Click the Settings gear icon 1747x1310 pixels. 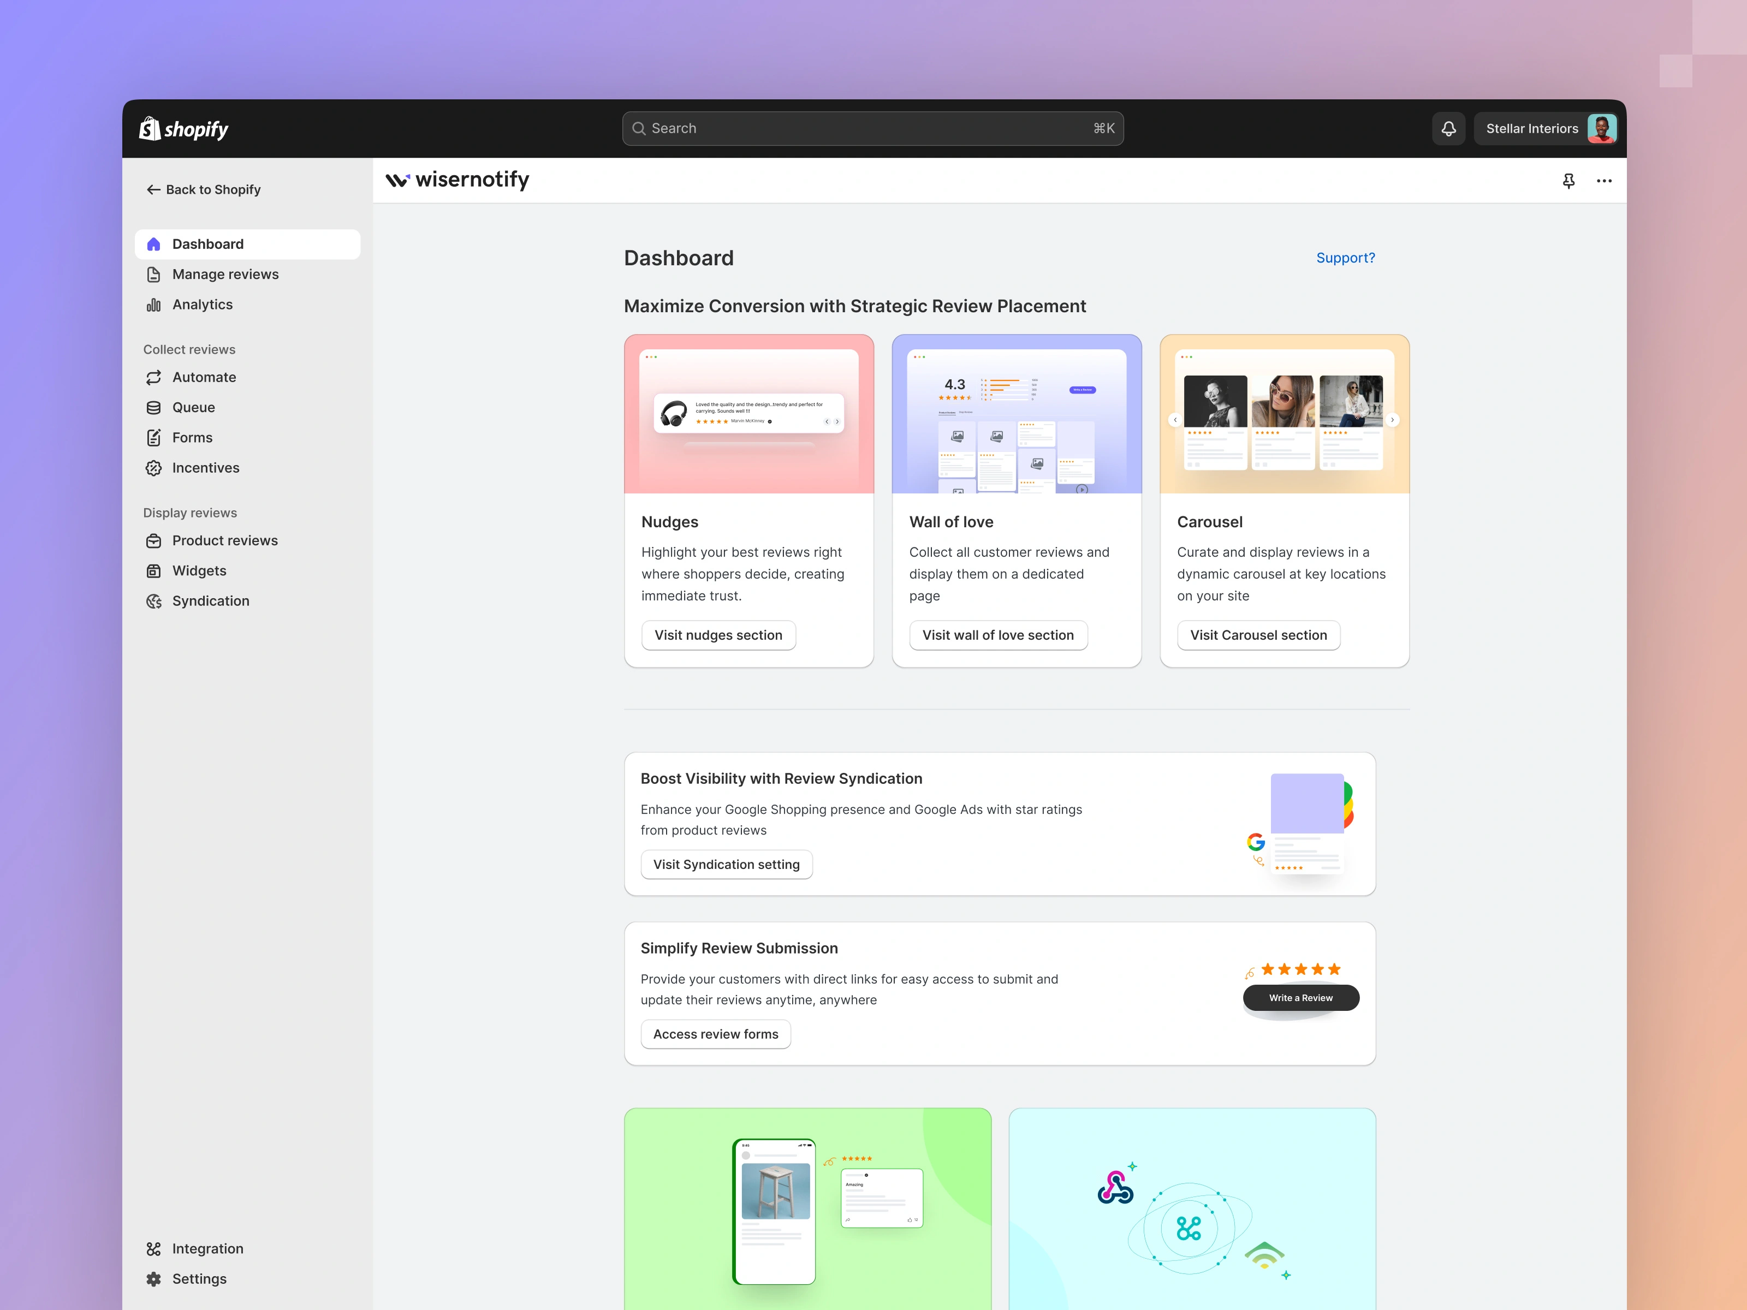[154, 1278]
